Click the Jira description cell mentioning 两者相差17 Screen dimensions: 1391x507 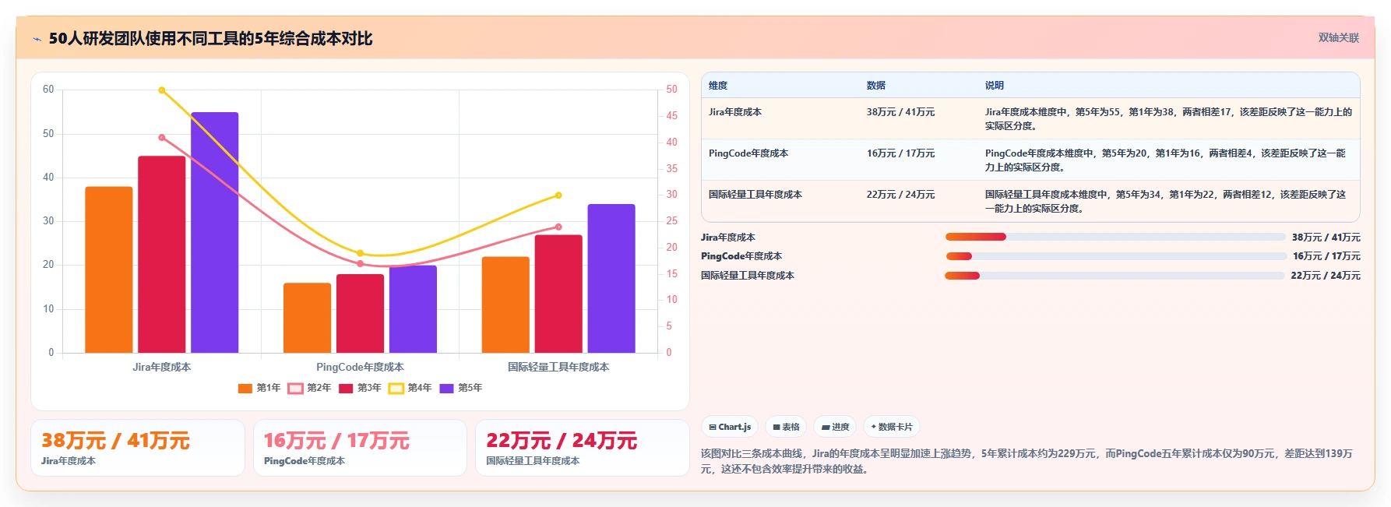(1168, 119)
